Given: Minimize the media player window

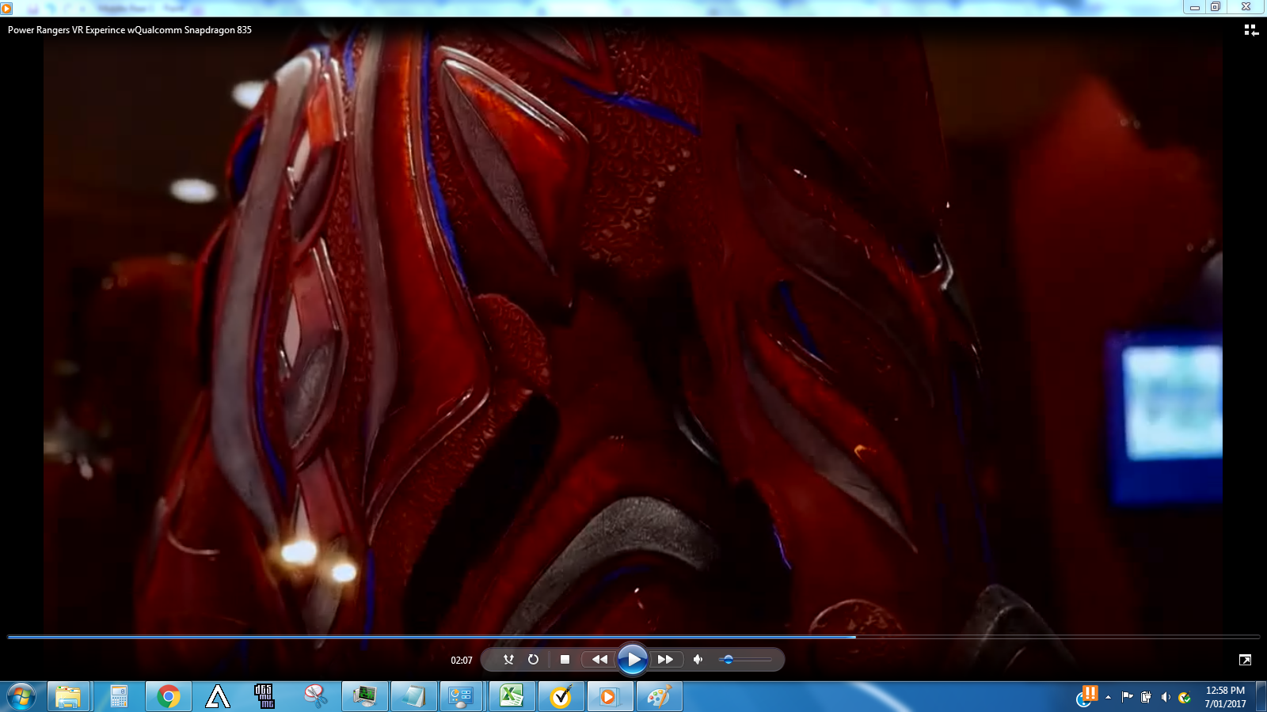Looking at the screenshot, I should coord(1194,7).
